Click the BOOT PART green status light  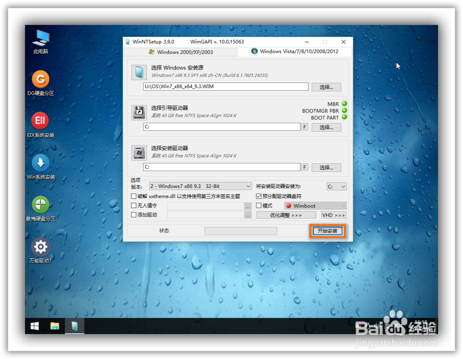click(x=344, y=117)
